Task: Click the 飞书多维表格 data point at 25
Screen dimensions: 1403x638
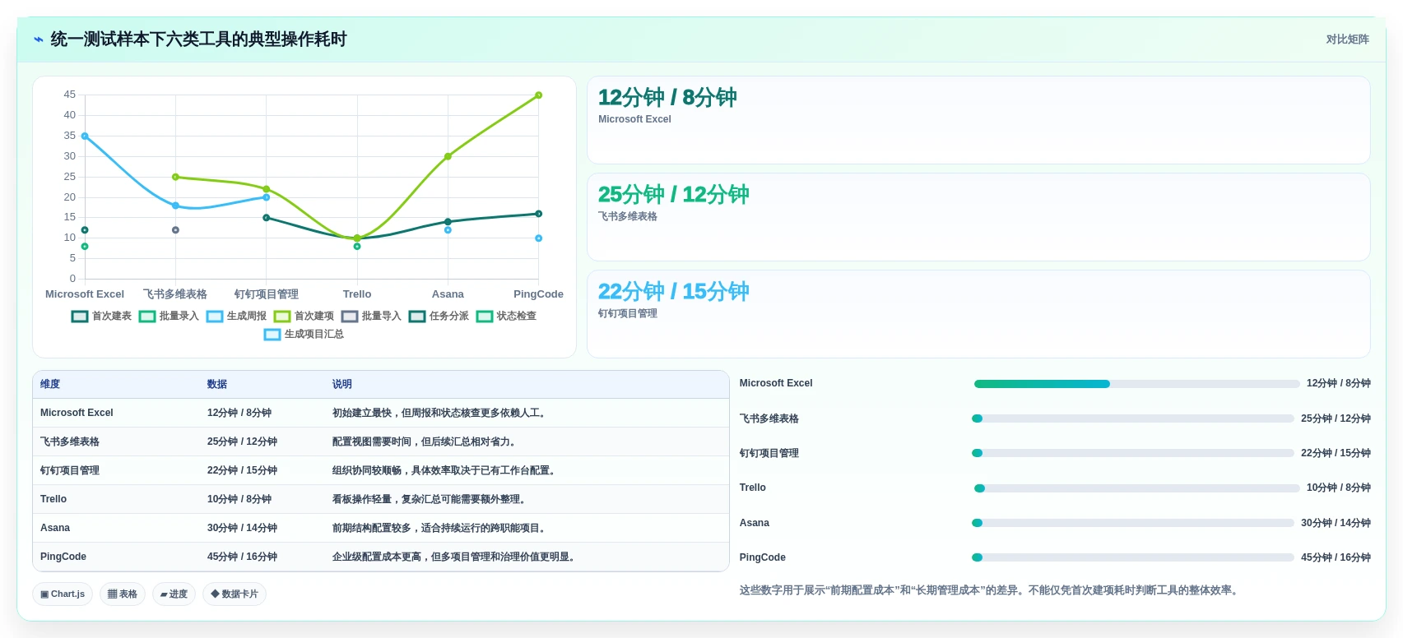Action: coord(175,177)
